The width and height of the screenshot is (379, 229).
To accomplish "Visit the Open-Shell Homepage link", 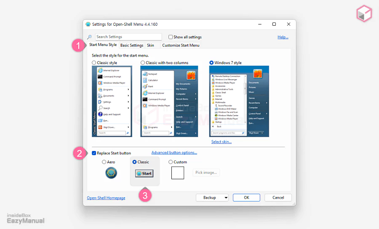I will coord(106,198).
